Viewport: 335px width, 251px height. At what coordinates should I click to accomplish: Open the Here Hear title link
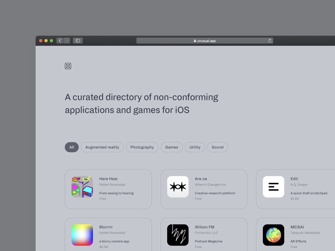[x=108, y=179]
